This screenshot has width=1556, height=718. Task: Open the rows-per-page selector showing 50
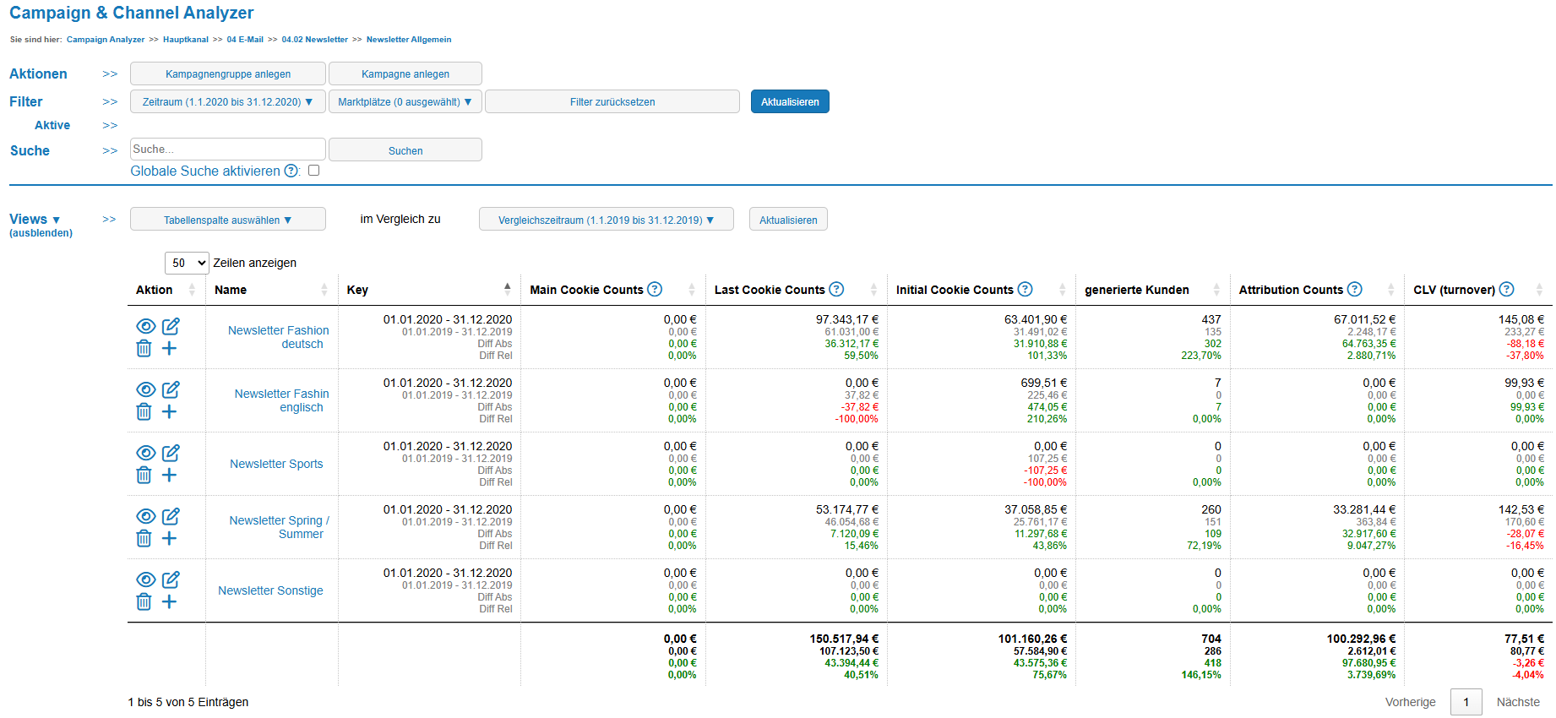coord(187,263)
